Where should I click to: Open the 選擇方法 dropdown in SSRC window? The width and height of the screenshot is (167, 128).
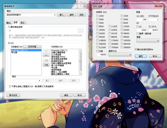[120, 55]
